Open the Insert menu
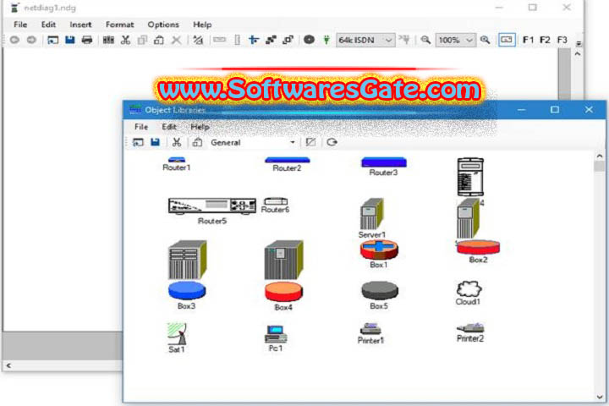Screen dimensions: 609x406 tap(80, 25)
